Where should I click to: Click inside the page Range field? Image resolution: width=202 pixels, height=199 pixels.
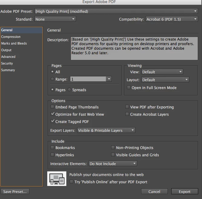tap(88, 79)
